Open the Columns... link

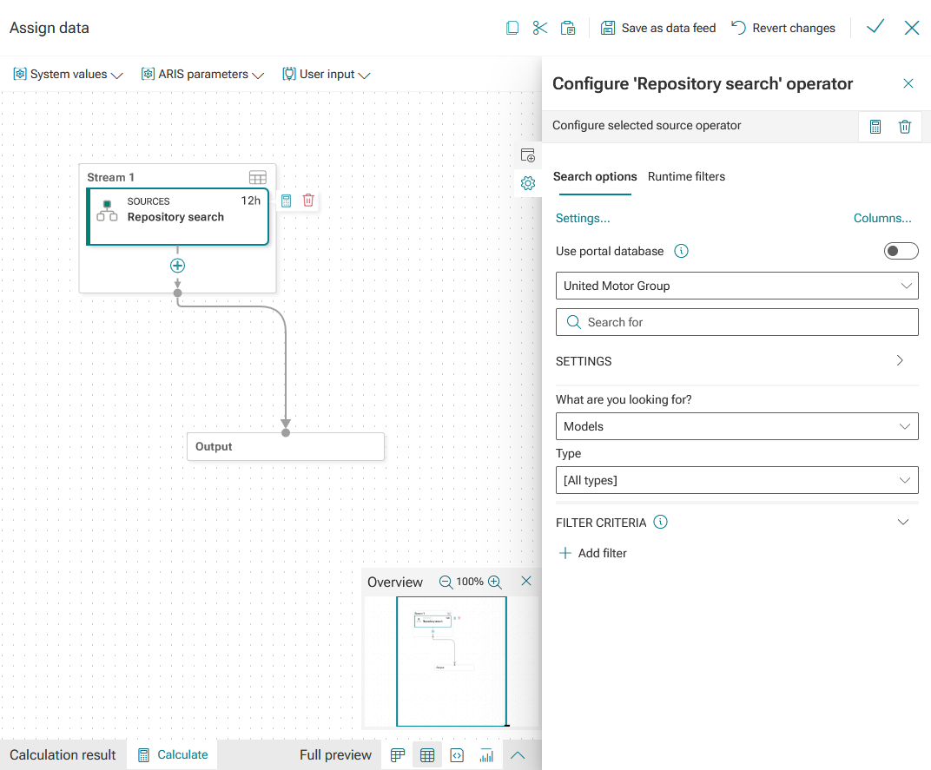click(x=882, y=218)
